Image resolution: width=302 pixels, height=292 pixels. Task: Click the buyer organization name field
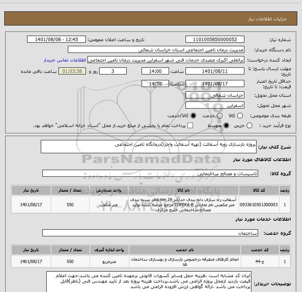click(156, 50)
